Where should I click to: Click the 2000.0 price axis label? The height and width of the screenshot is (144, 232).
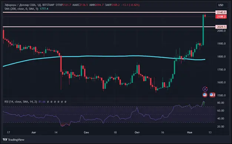click(221, 31)
